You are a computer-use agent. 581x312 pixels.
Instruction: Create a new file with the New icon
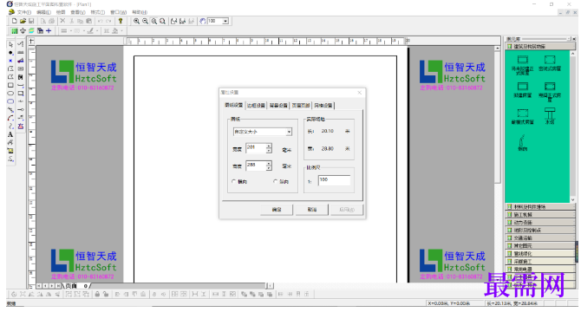point(15,21)
